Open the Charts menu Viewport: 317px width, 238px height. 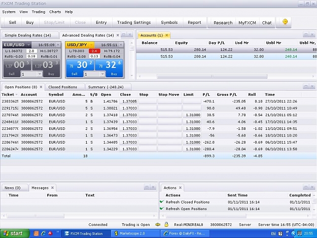coord(55,12)
